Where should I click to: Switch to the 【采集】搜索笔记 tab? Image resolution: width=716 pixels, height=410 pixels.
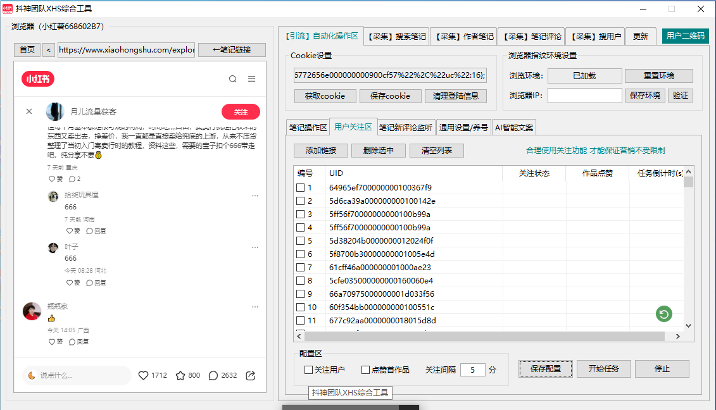coord(395,36)
